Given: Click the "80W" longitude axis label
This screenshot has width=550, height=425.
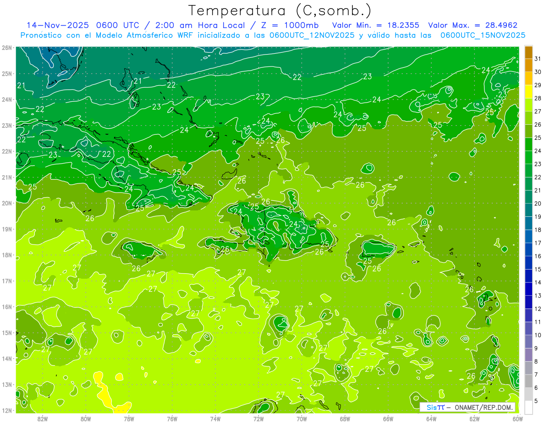Looking at the screenshot, I should pyautogui.click(x=86, y=419).
